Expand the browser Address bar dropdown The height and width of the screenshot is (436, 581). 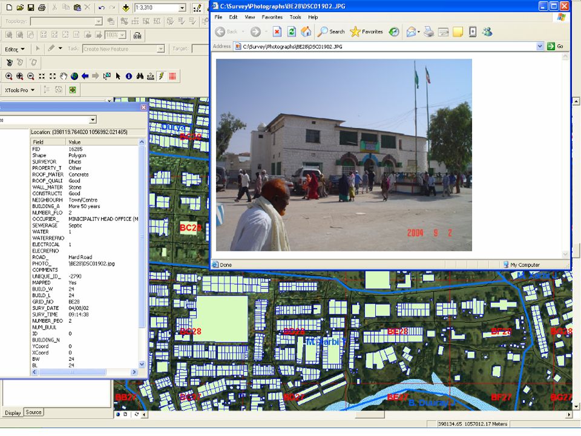(540, 47)
